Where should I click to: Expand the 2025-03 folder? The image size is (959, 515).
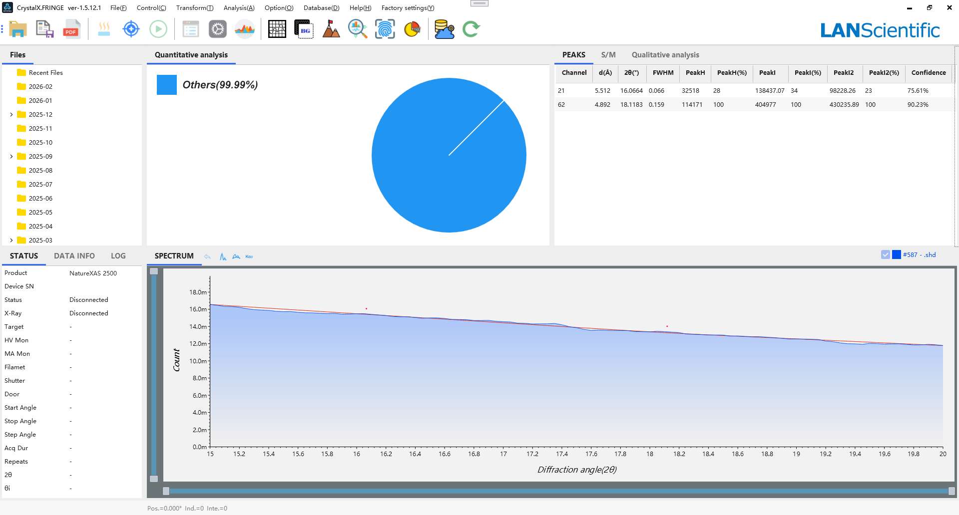pyautogui.click(x=11, y=241)
